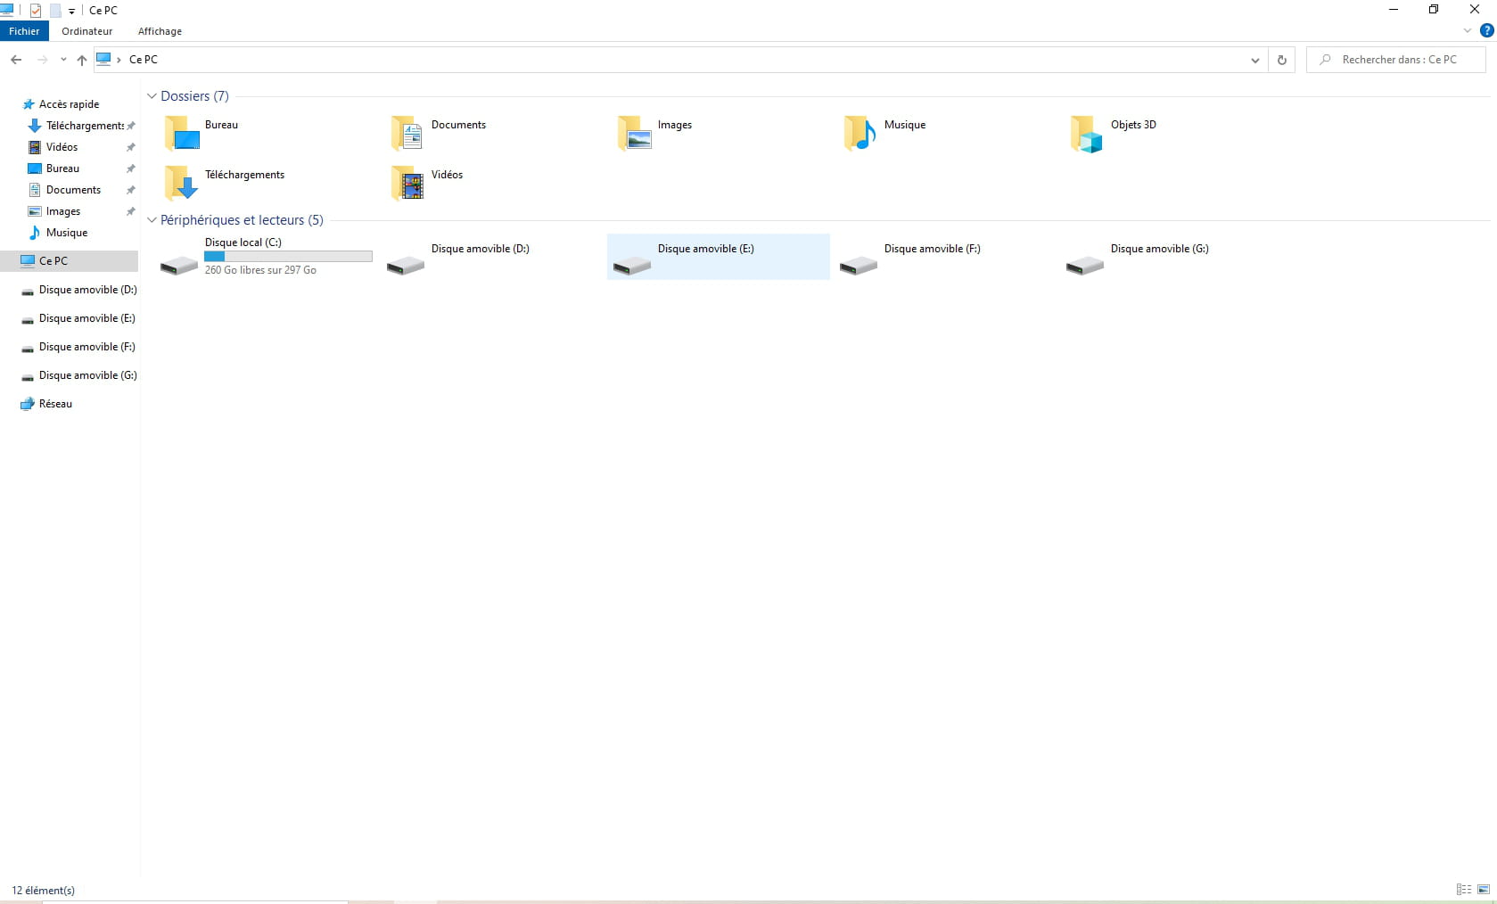
Task: Select Bureau in the navigation pane
Action: pos(62,168)
